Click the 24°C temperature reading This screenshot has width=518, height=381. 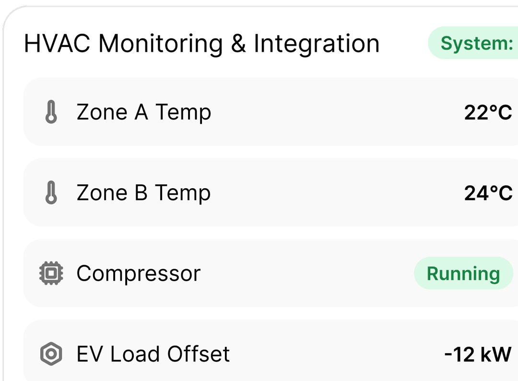click(488, 193)
